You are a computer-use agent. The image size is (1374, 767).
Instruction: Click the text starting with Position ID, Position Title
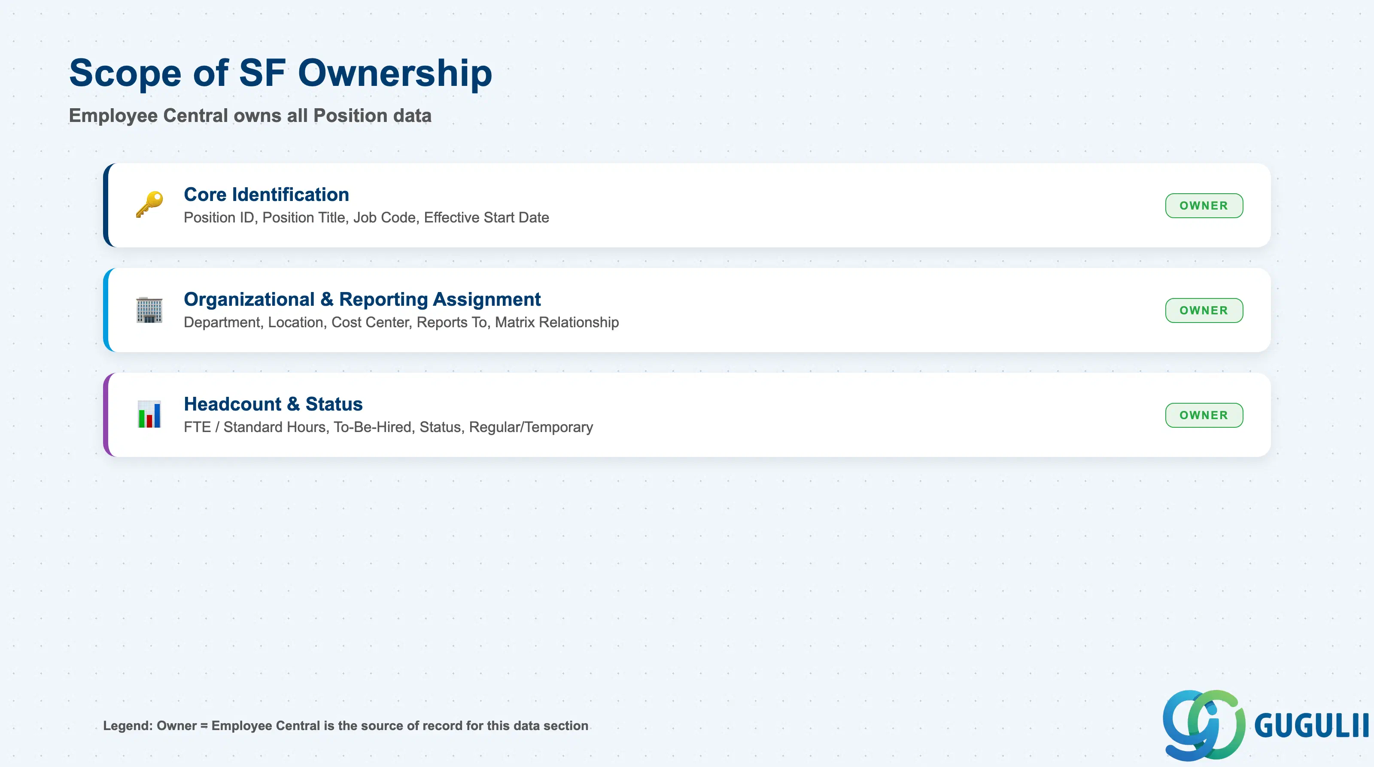point(366,218)
